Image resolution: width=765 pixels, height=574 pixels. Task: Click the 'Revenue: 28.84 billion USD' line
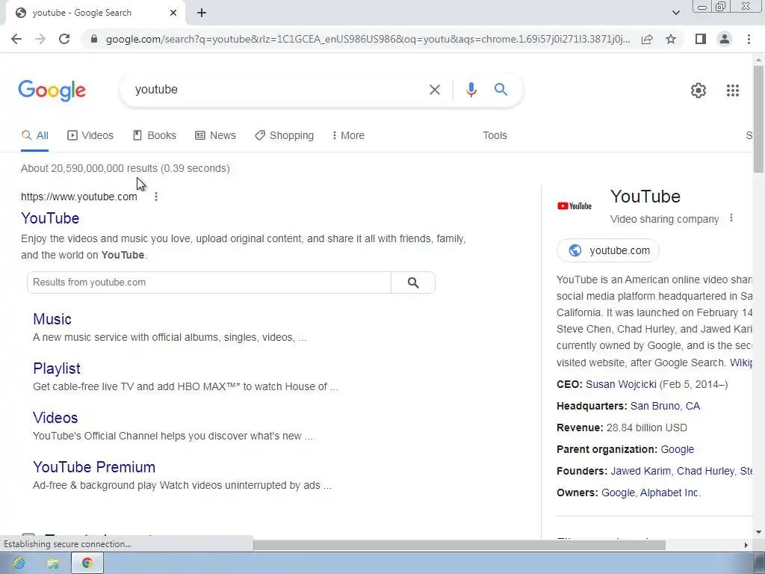(622, 428)
